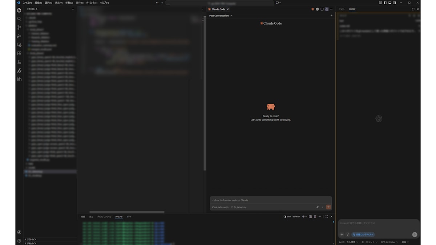This screenshot has width=436, height=245.
Task: Focus the Codex request input field
Action: pos(379,223)
